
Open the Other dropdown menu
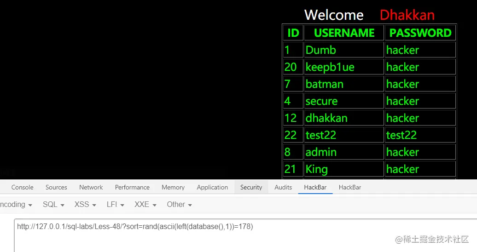pyautogui.click(x=179, y=204)
